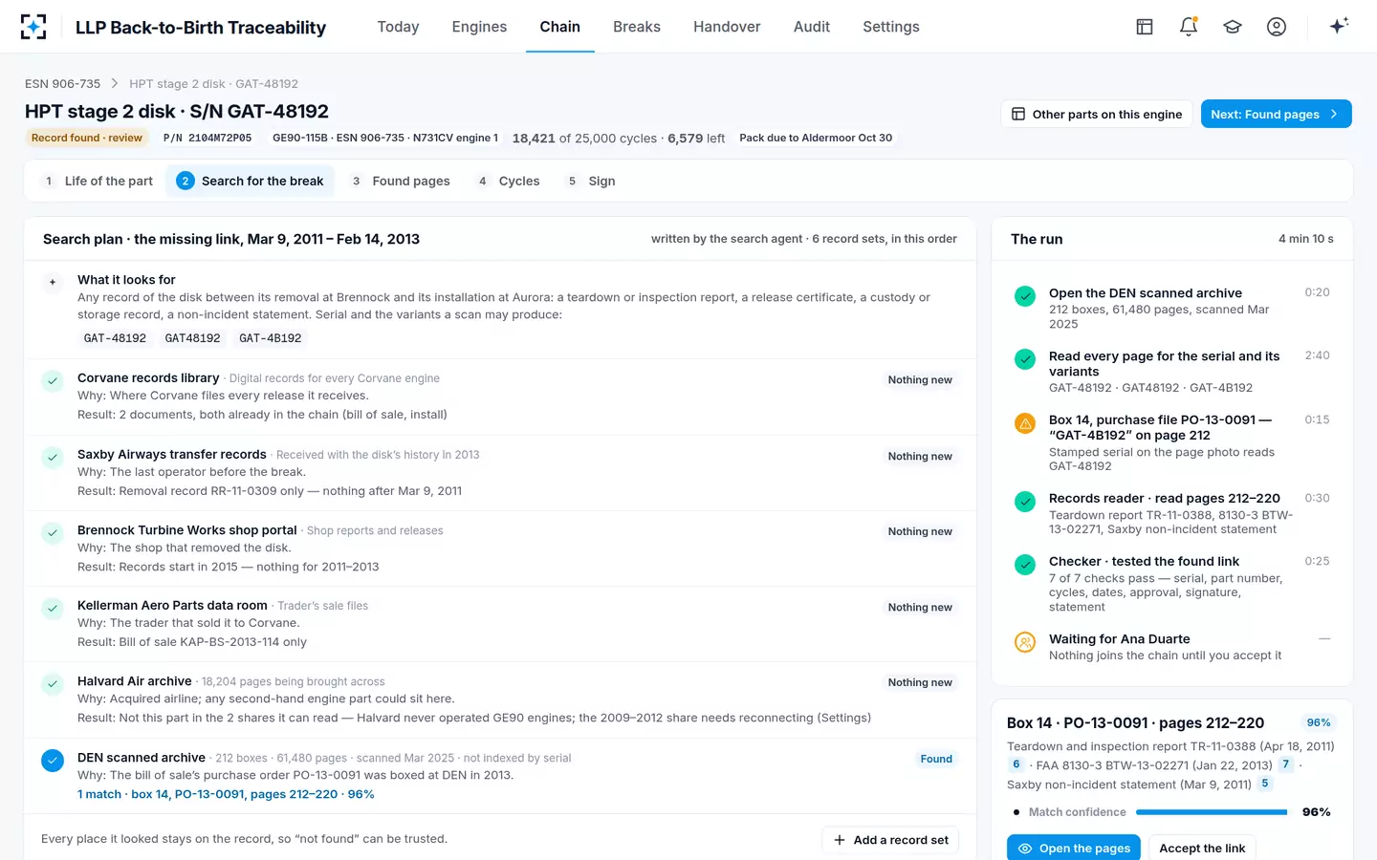1377x860 pixels.
Task: Click check icon for Kellerman Aero Parts data room
Action: [53, 608]
